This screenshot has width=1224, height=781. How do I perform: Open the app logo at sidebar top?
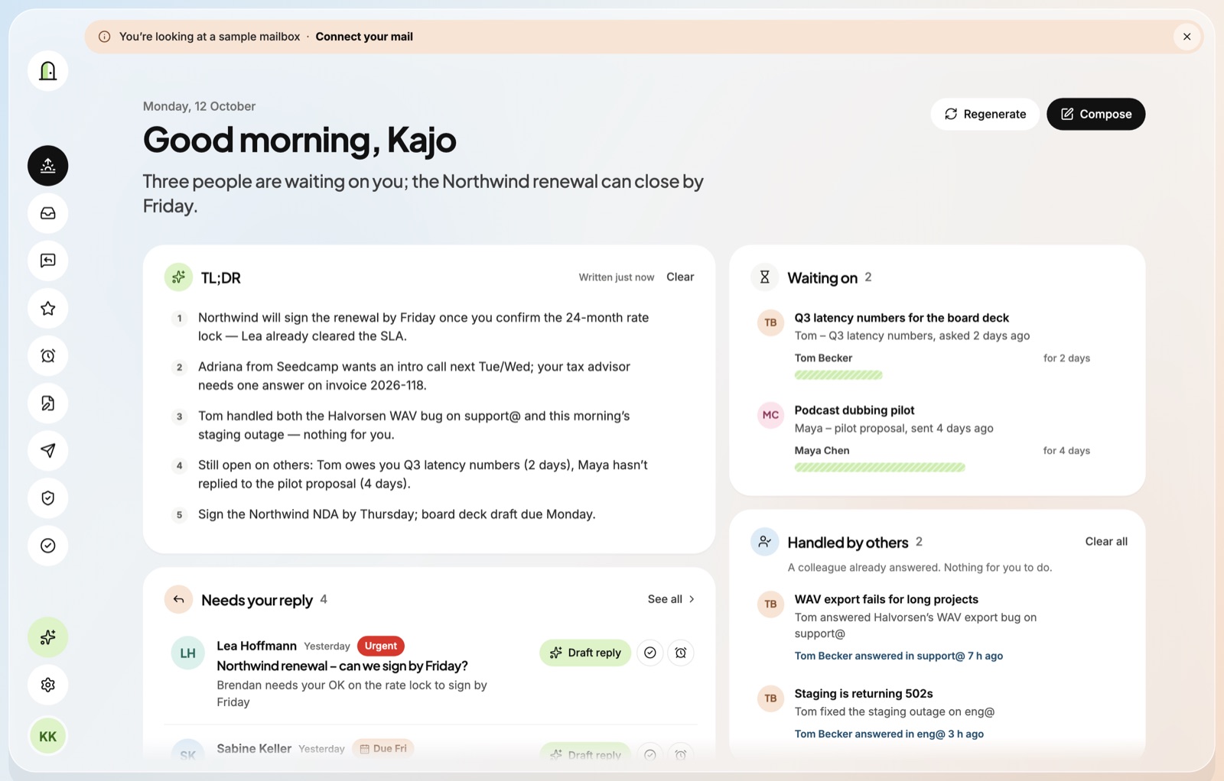(47, 71)
